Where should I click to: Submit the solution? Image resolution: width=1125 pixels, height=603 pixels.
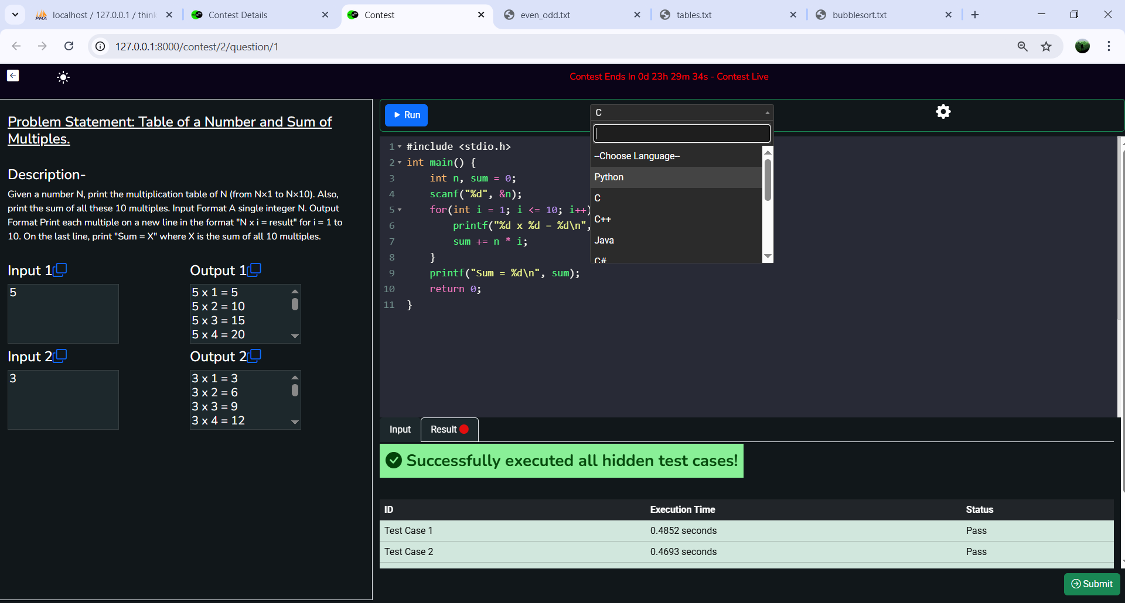pyautogui.click(x=1092, y=584)
